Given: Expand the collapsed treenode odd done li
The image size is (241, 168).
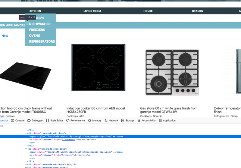Looking at the screenshot, I should (26, 164).
